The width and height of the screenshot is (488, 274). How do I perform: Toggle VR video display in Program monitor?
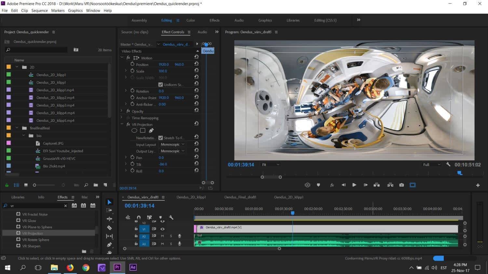tap(307, 185)
